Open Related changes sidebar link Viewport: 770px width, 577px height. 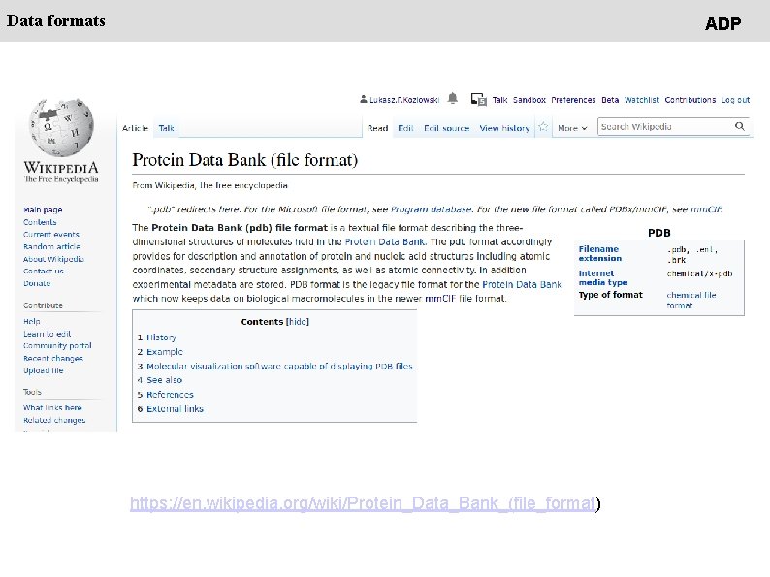point(54,420)
